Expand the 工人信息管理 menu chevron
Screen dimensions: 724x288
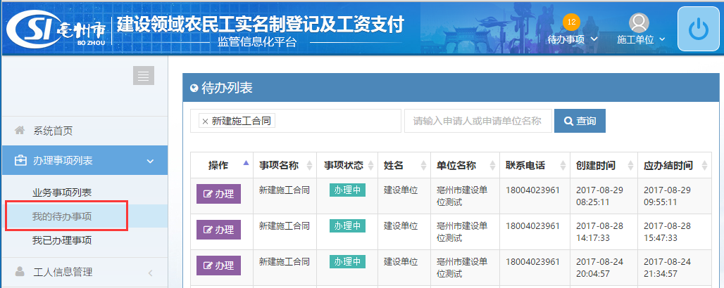click(150, 273)
